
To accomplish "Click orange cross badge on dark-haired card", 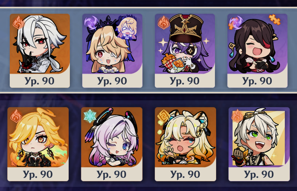I will pyautogui.click(x=275, y=19).
